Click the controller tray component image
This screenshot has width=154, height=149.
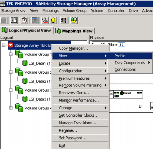[126, 94]
